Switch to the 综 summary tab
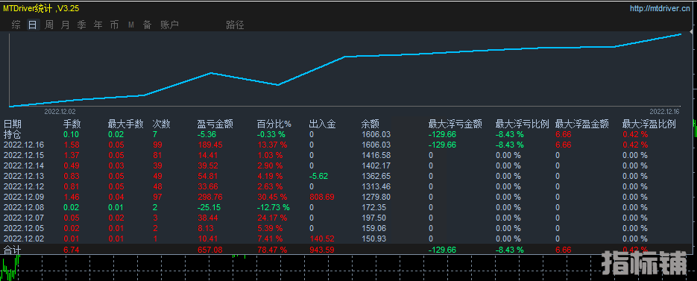This screenshot has height=281, width=697. point(16,25)
